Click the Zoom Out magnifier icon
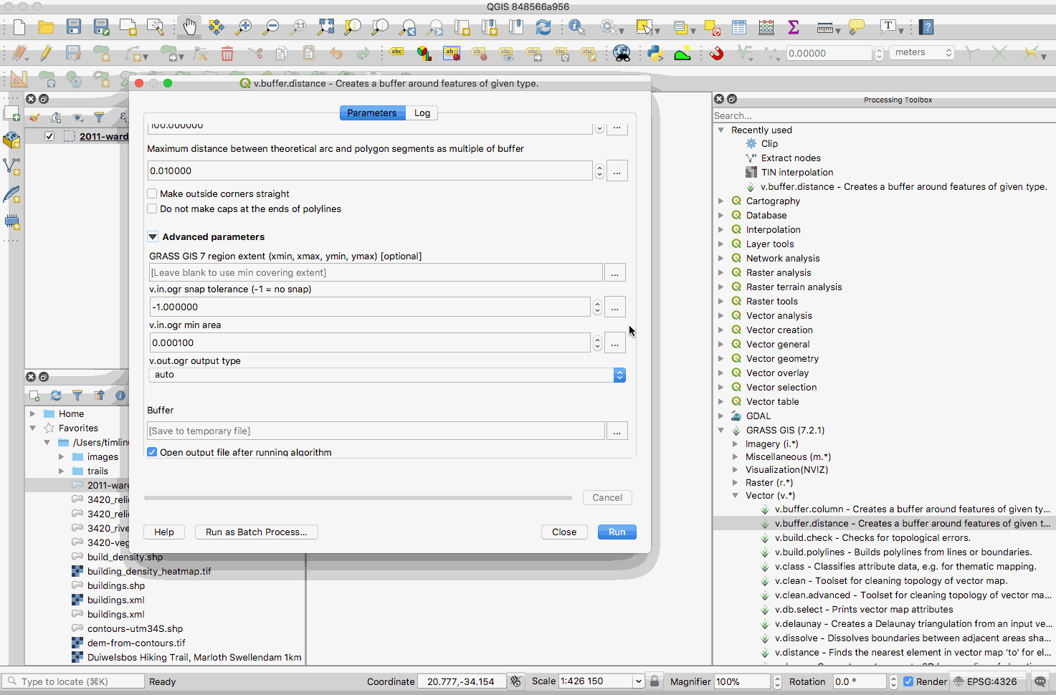Image resolution: width=1056 pixels, height=695 pixels. [x=271, y=27]
